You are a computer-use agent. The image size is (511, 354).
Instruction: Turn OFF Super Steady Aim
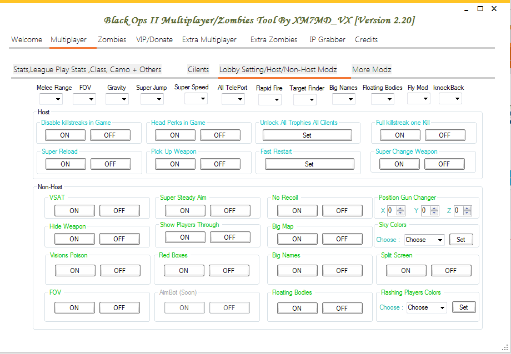(x=230, y=211)
